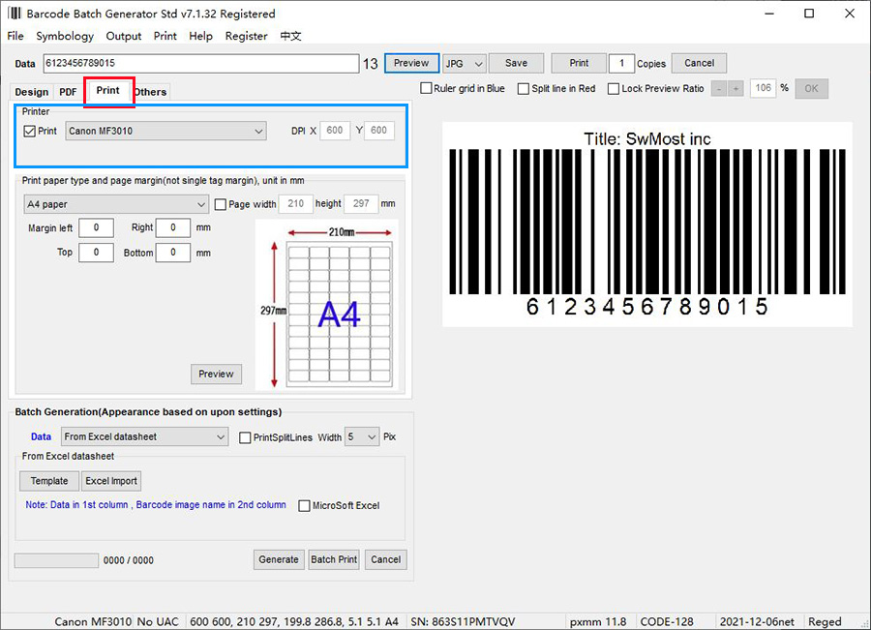Click the Page width value field
The width and height of the screenshot is (871, 630).
click(x=295, y=204)
